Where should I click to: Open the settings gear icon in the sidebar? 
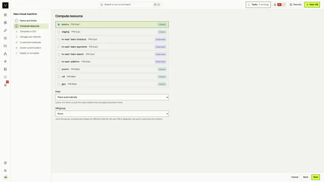coord(5,163)
